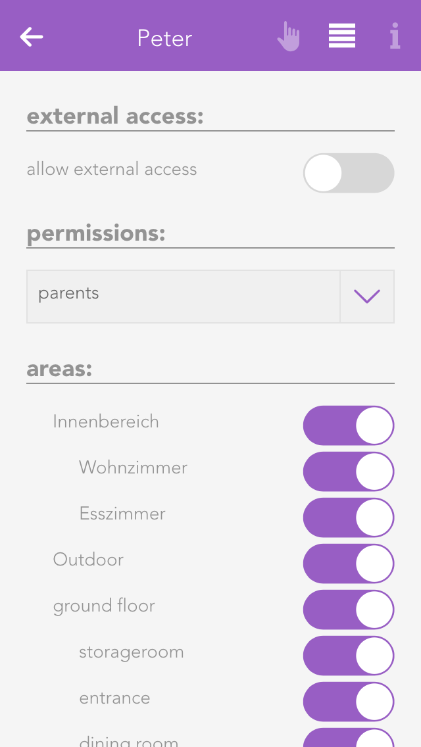Select the Innenbereich area label
Viewport: 421px width, 747px height.
click(106, 422)
